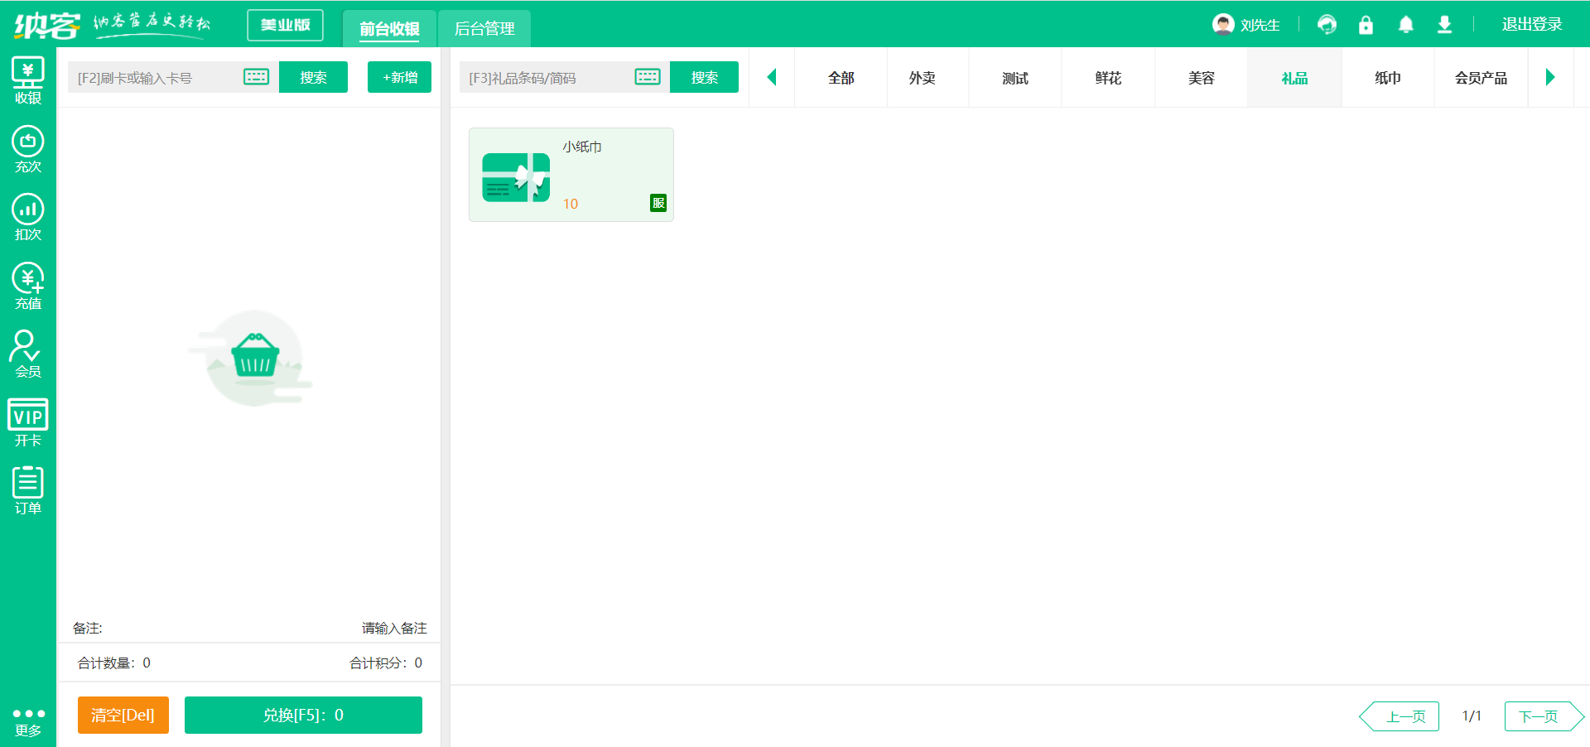The width and height of the screenshot is (1590, 747).
Task: Click the download icon in header
Action: (x=1444, y=25)
